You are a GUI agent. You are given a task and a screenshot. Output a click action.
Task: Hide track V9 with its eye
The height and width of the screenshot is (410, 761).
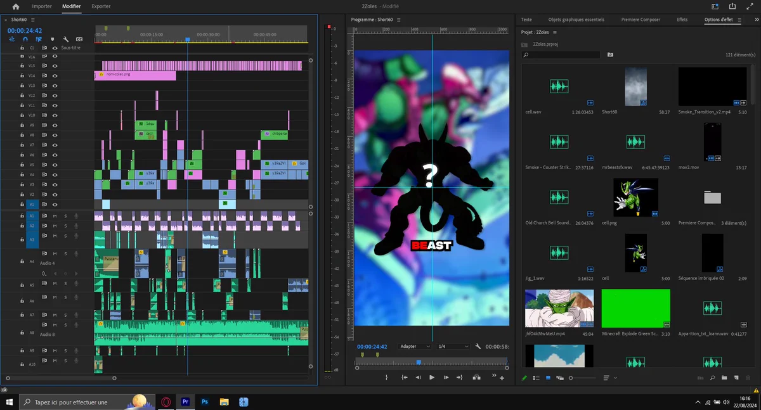(x=55, y=125)
